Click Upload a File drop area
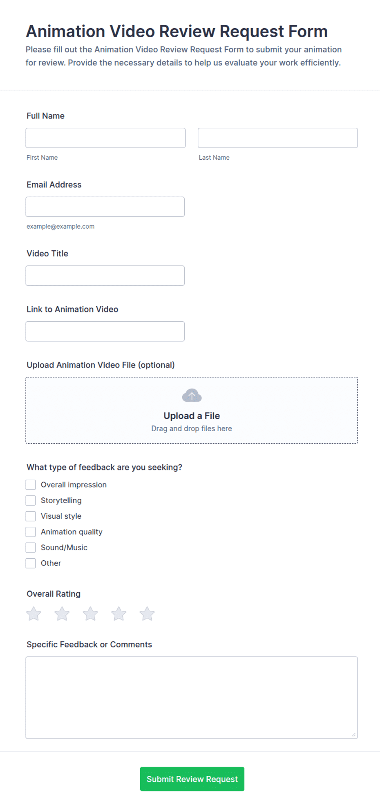380x811 pixels. pyautogui.click(x=192, y=410)
